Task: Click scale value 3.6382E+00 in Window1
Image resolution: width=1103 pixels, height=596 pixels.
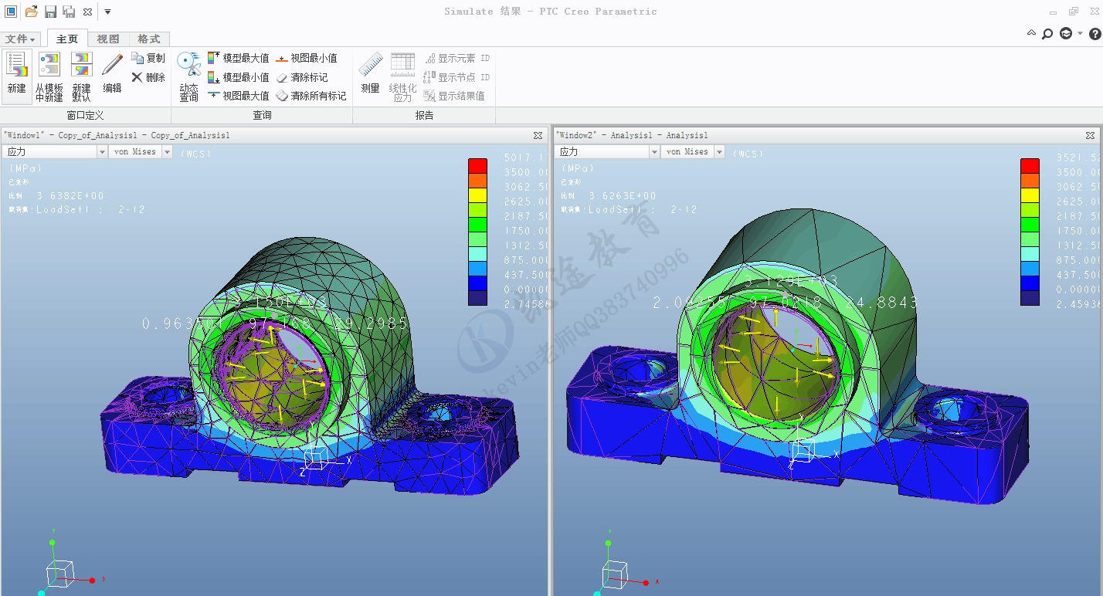Action: [x=70, y=196]
